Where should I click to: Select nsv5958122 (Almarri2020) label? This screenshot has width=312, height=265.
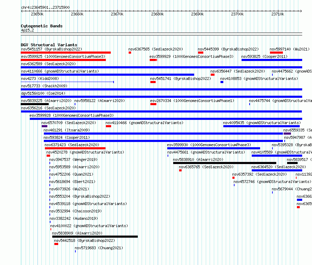[x=100, y=101]
